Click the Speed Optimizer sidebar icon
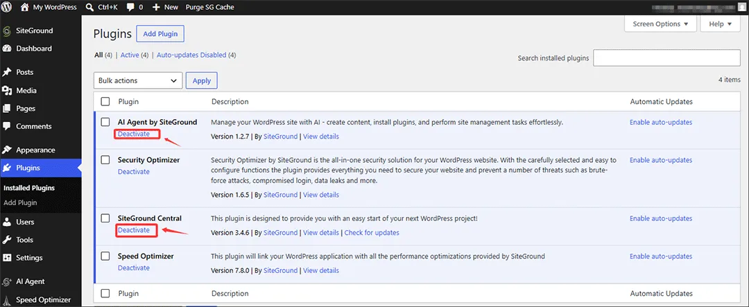The height and width of the screenshot is (307, 749). tap(7, 300)
